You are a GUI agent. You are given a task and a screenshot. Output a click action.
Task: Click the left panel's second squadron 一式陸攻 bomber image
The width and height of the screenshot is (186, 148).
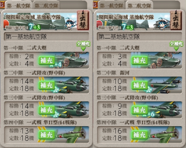tap(72, 85)
